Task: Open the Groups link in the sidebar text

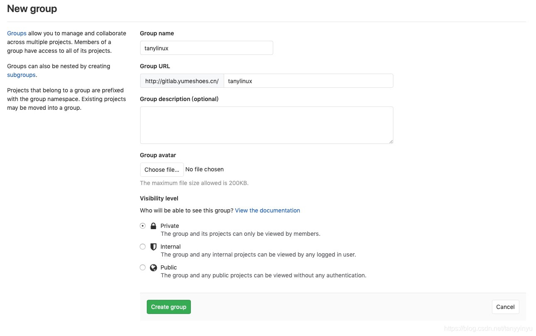Action: click(17, 33)
